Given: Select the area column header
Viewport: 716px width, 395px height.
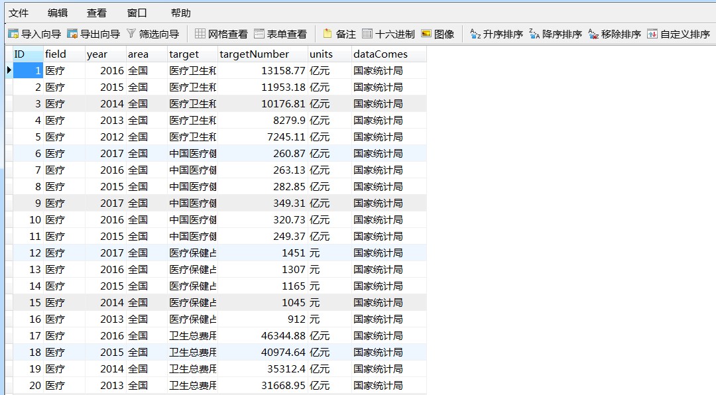Looking at the screenshot, I should 147,54.
